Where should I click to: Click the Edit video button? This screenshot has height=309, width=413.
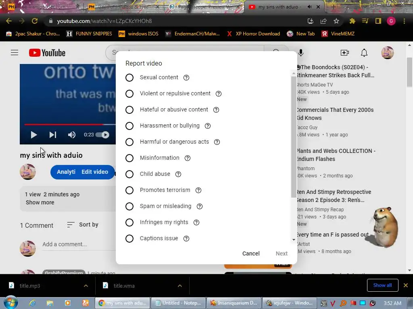[95, 172]
